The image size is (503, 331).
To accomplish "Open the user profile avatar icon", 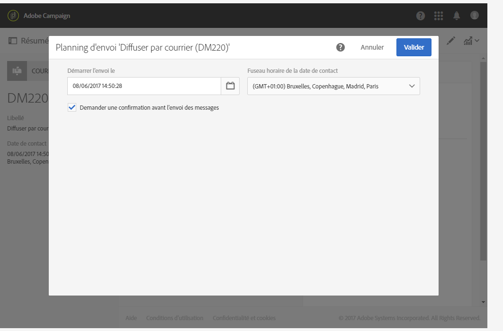I will 474,15.
